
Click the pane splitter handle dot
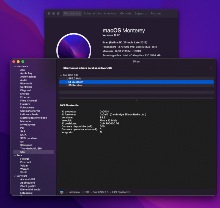[136, 101]
